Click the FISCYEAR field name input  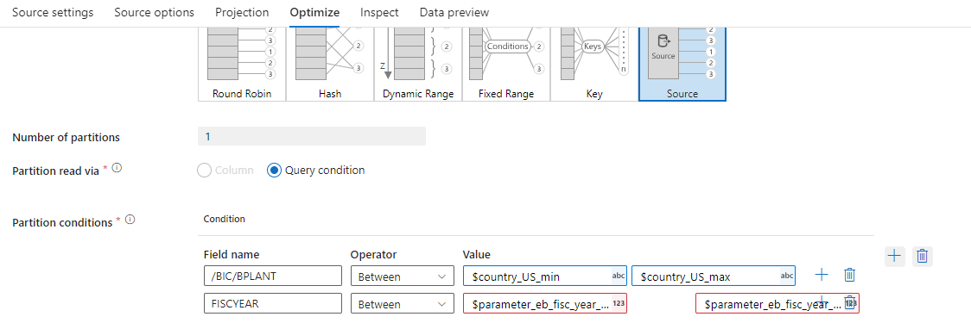pos(272,304)
